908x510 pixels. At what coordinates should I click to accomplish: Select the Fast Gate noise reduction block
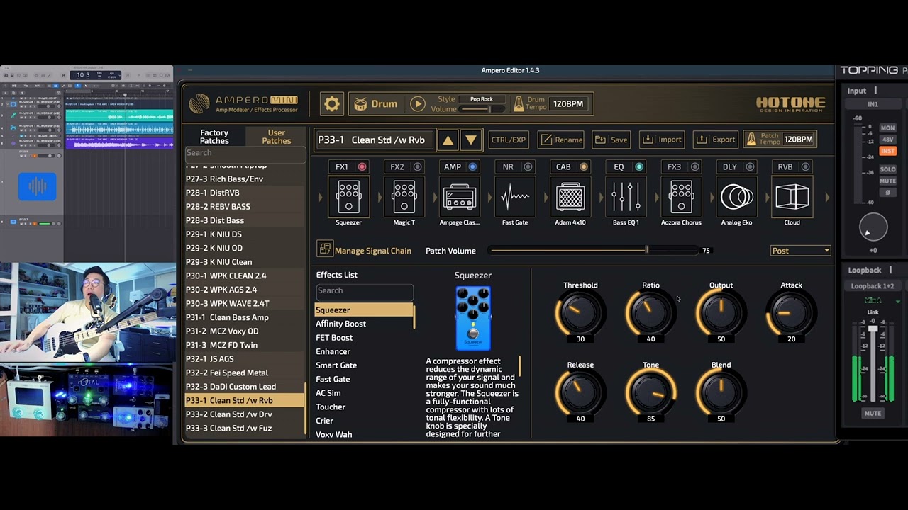point(514,197)
